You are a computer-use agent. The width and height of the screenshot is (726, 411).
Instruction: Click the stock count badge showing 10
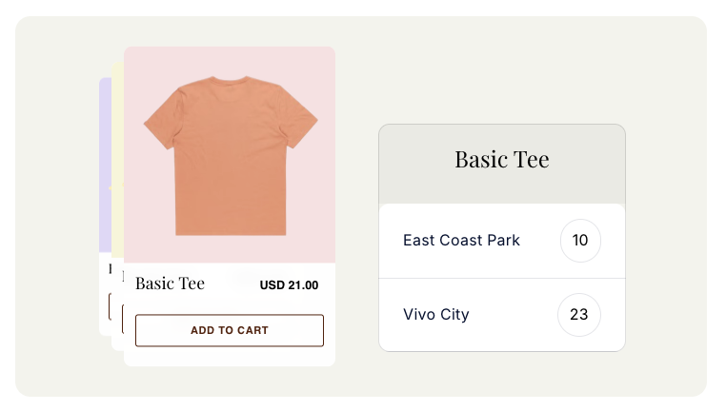580,241
